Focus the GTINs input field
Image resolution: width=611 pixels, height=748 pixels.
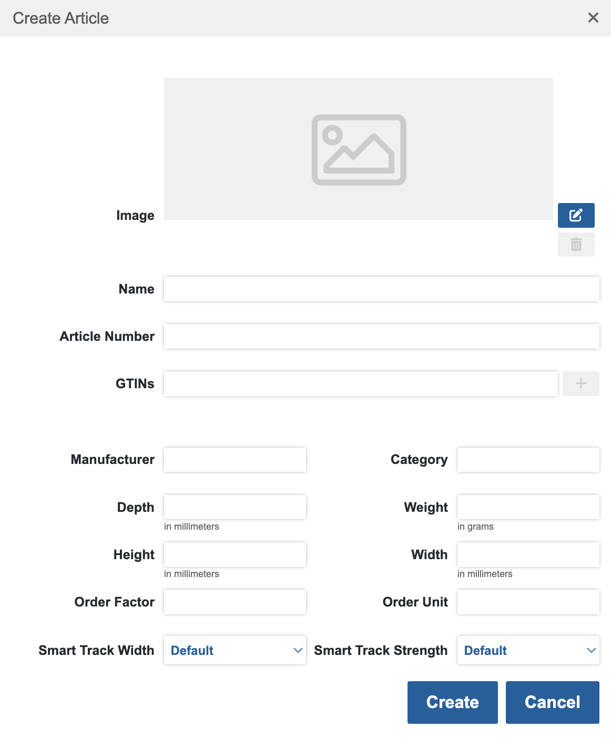(361, 383)
